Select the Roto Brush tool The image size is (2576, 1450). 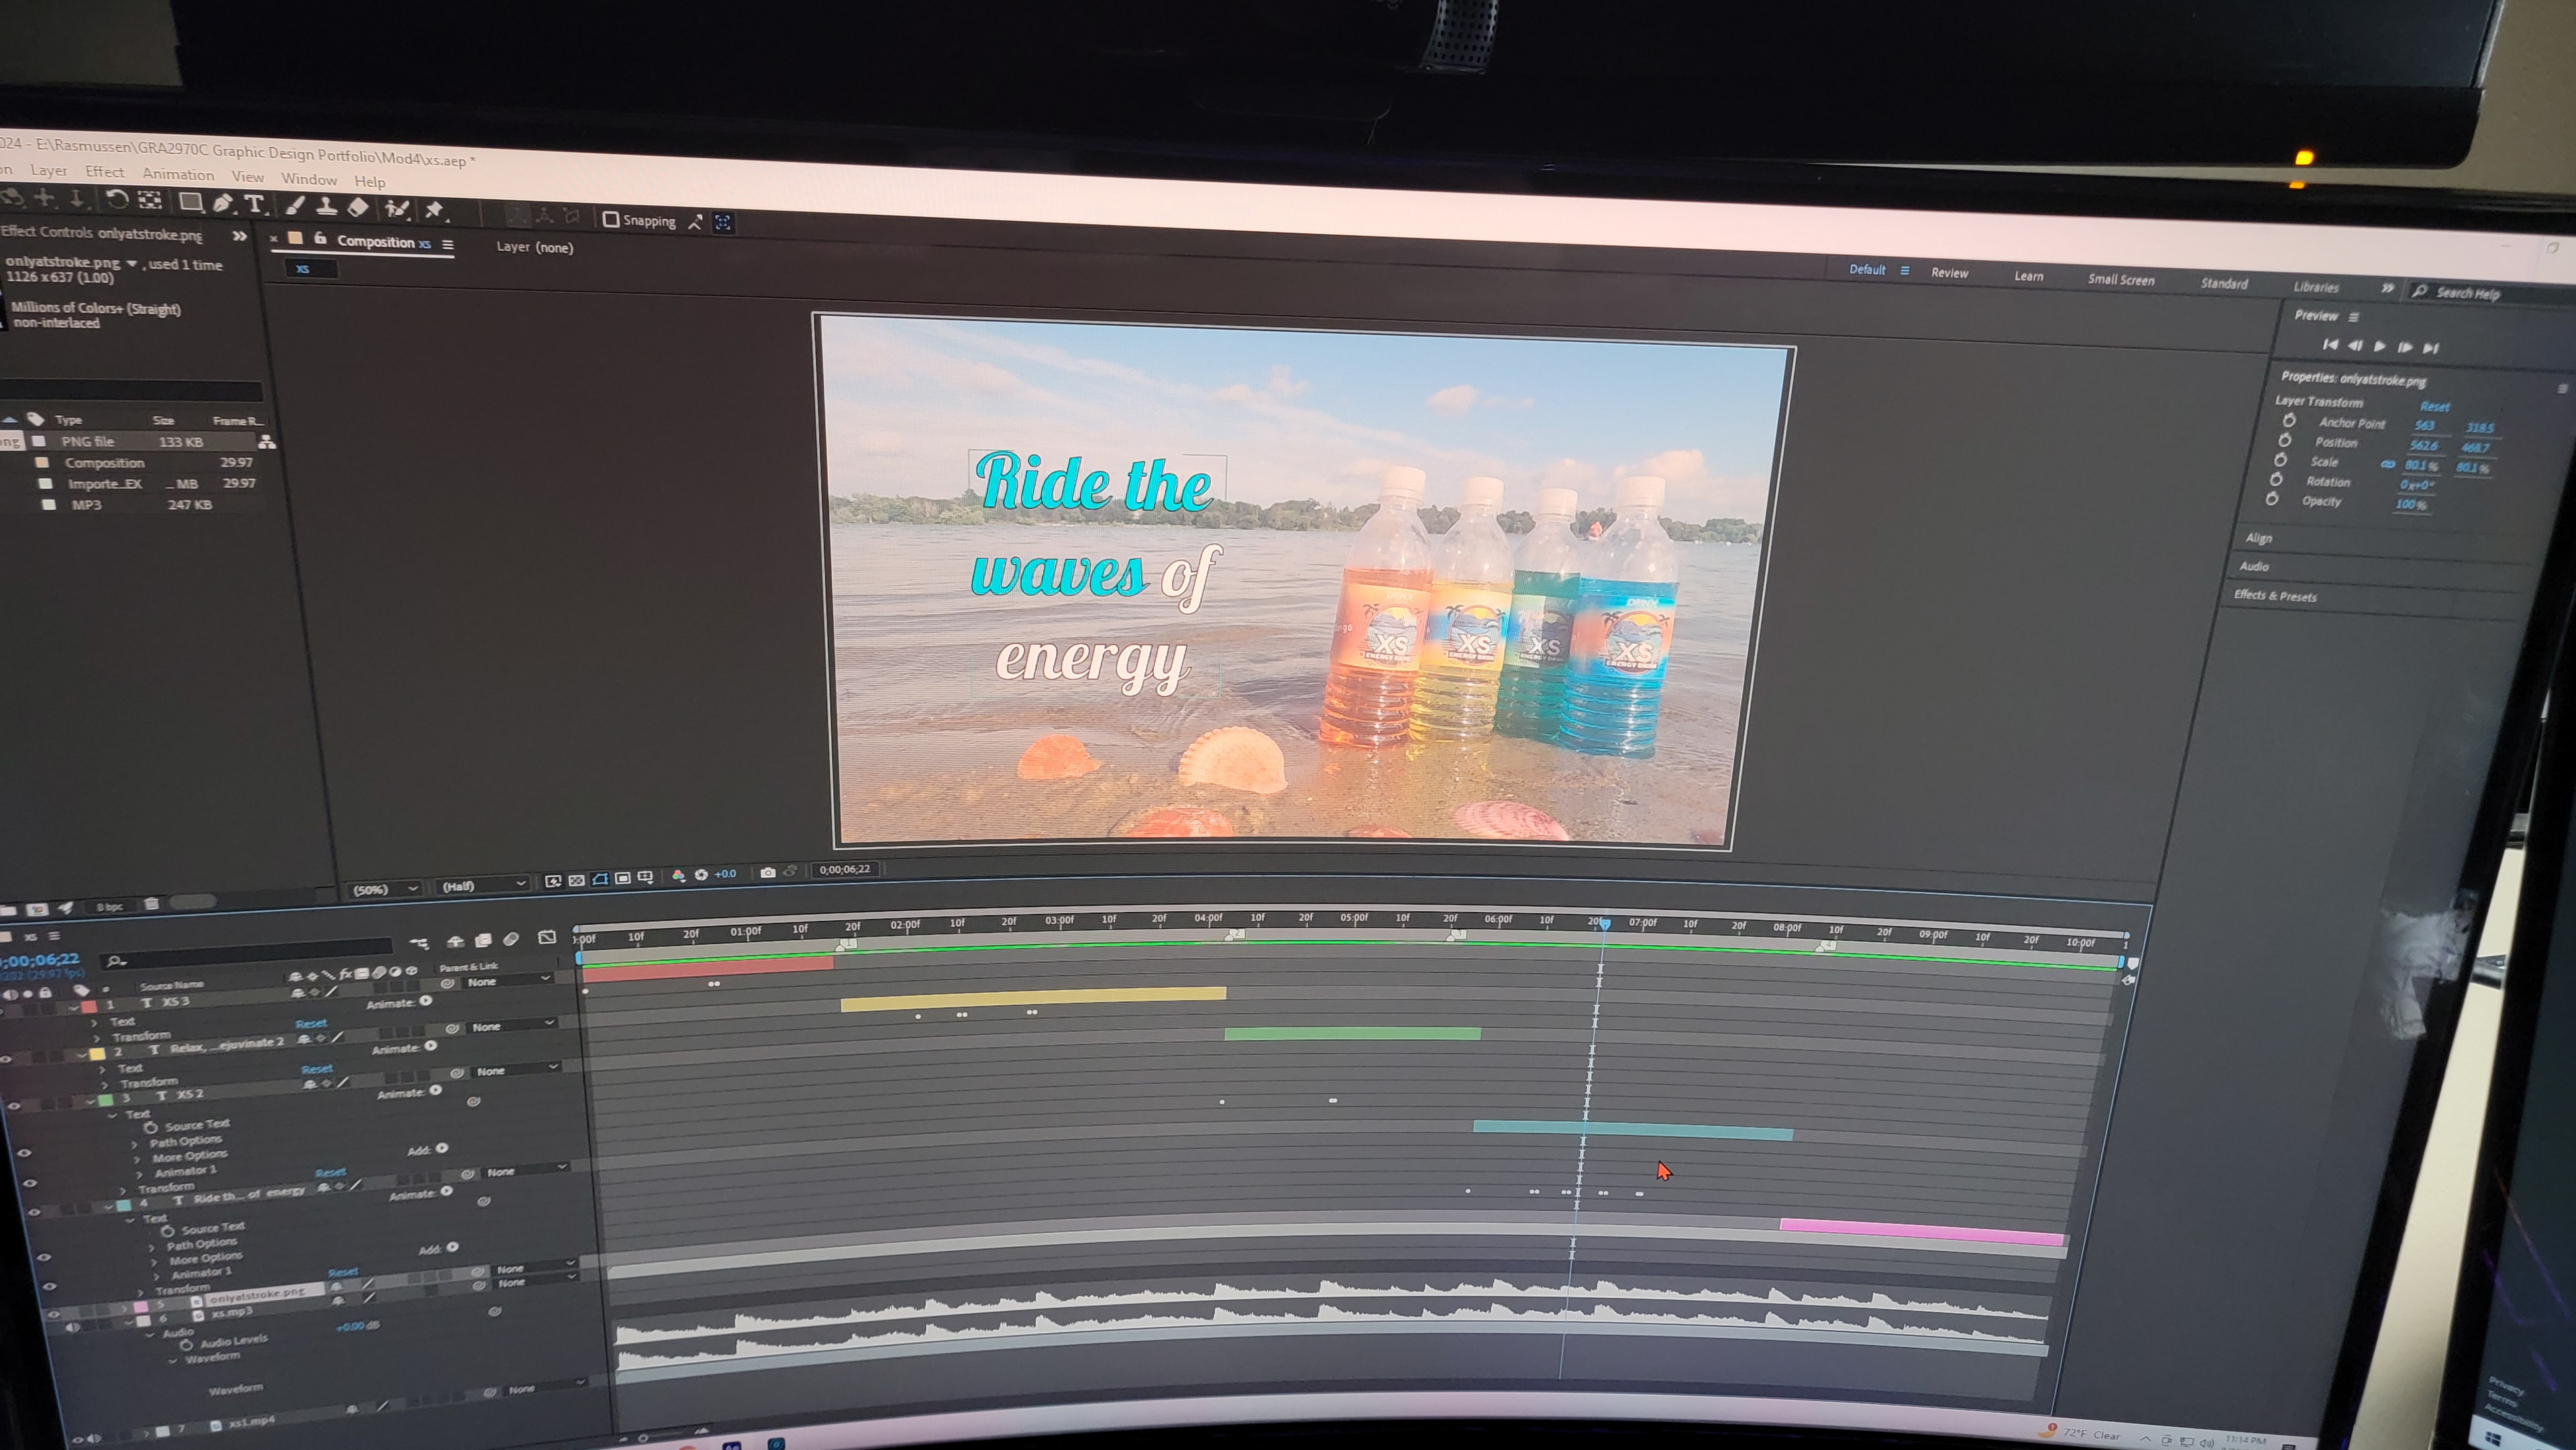coord(397,209)
